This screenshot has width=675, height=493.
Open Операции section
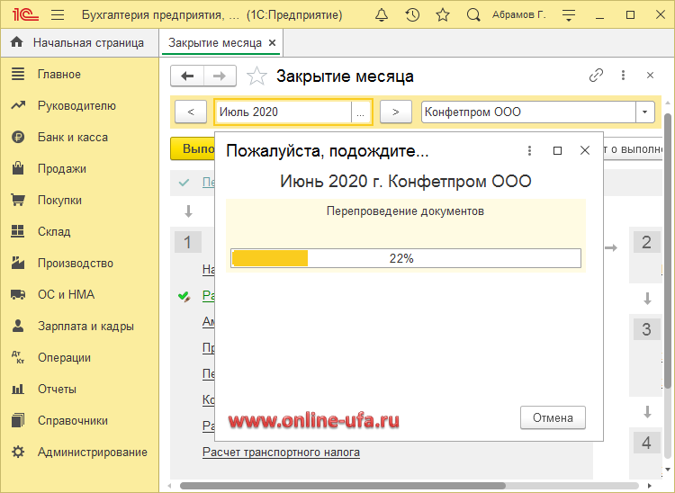pyautogui.click(x=64, y=357)
